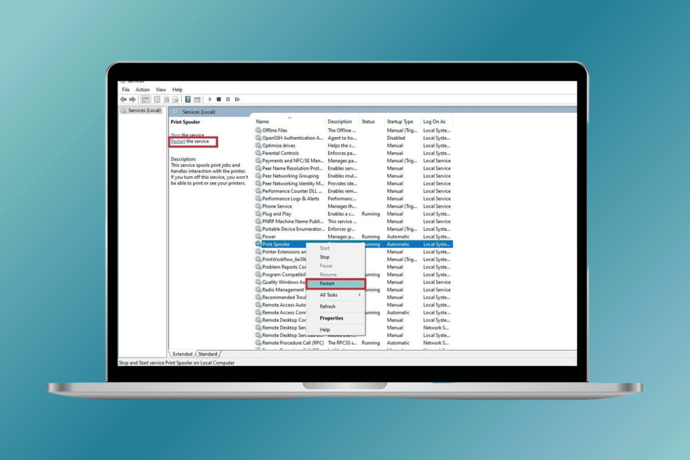Click the Refresh toolbar icon
Image resolution: width=690 pixels, height=460 pixels.
[166, 99]
